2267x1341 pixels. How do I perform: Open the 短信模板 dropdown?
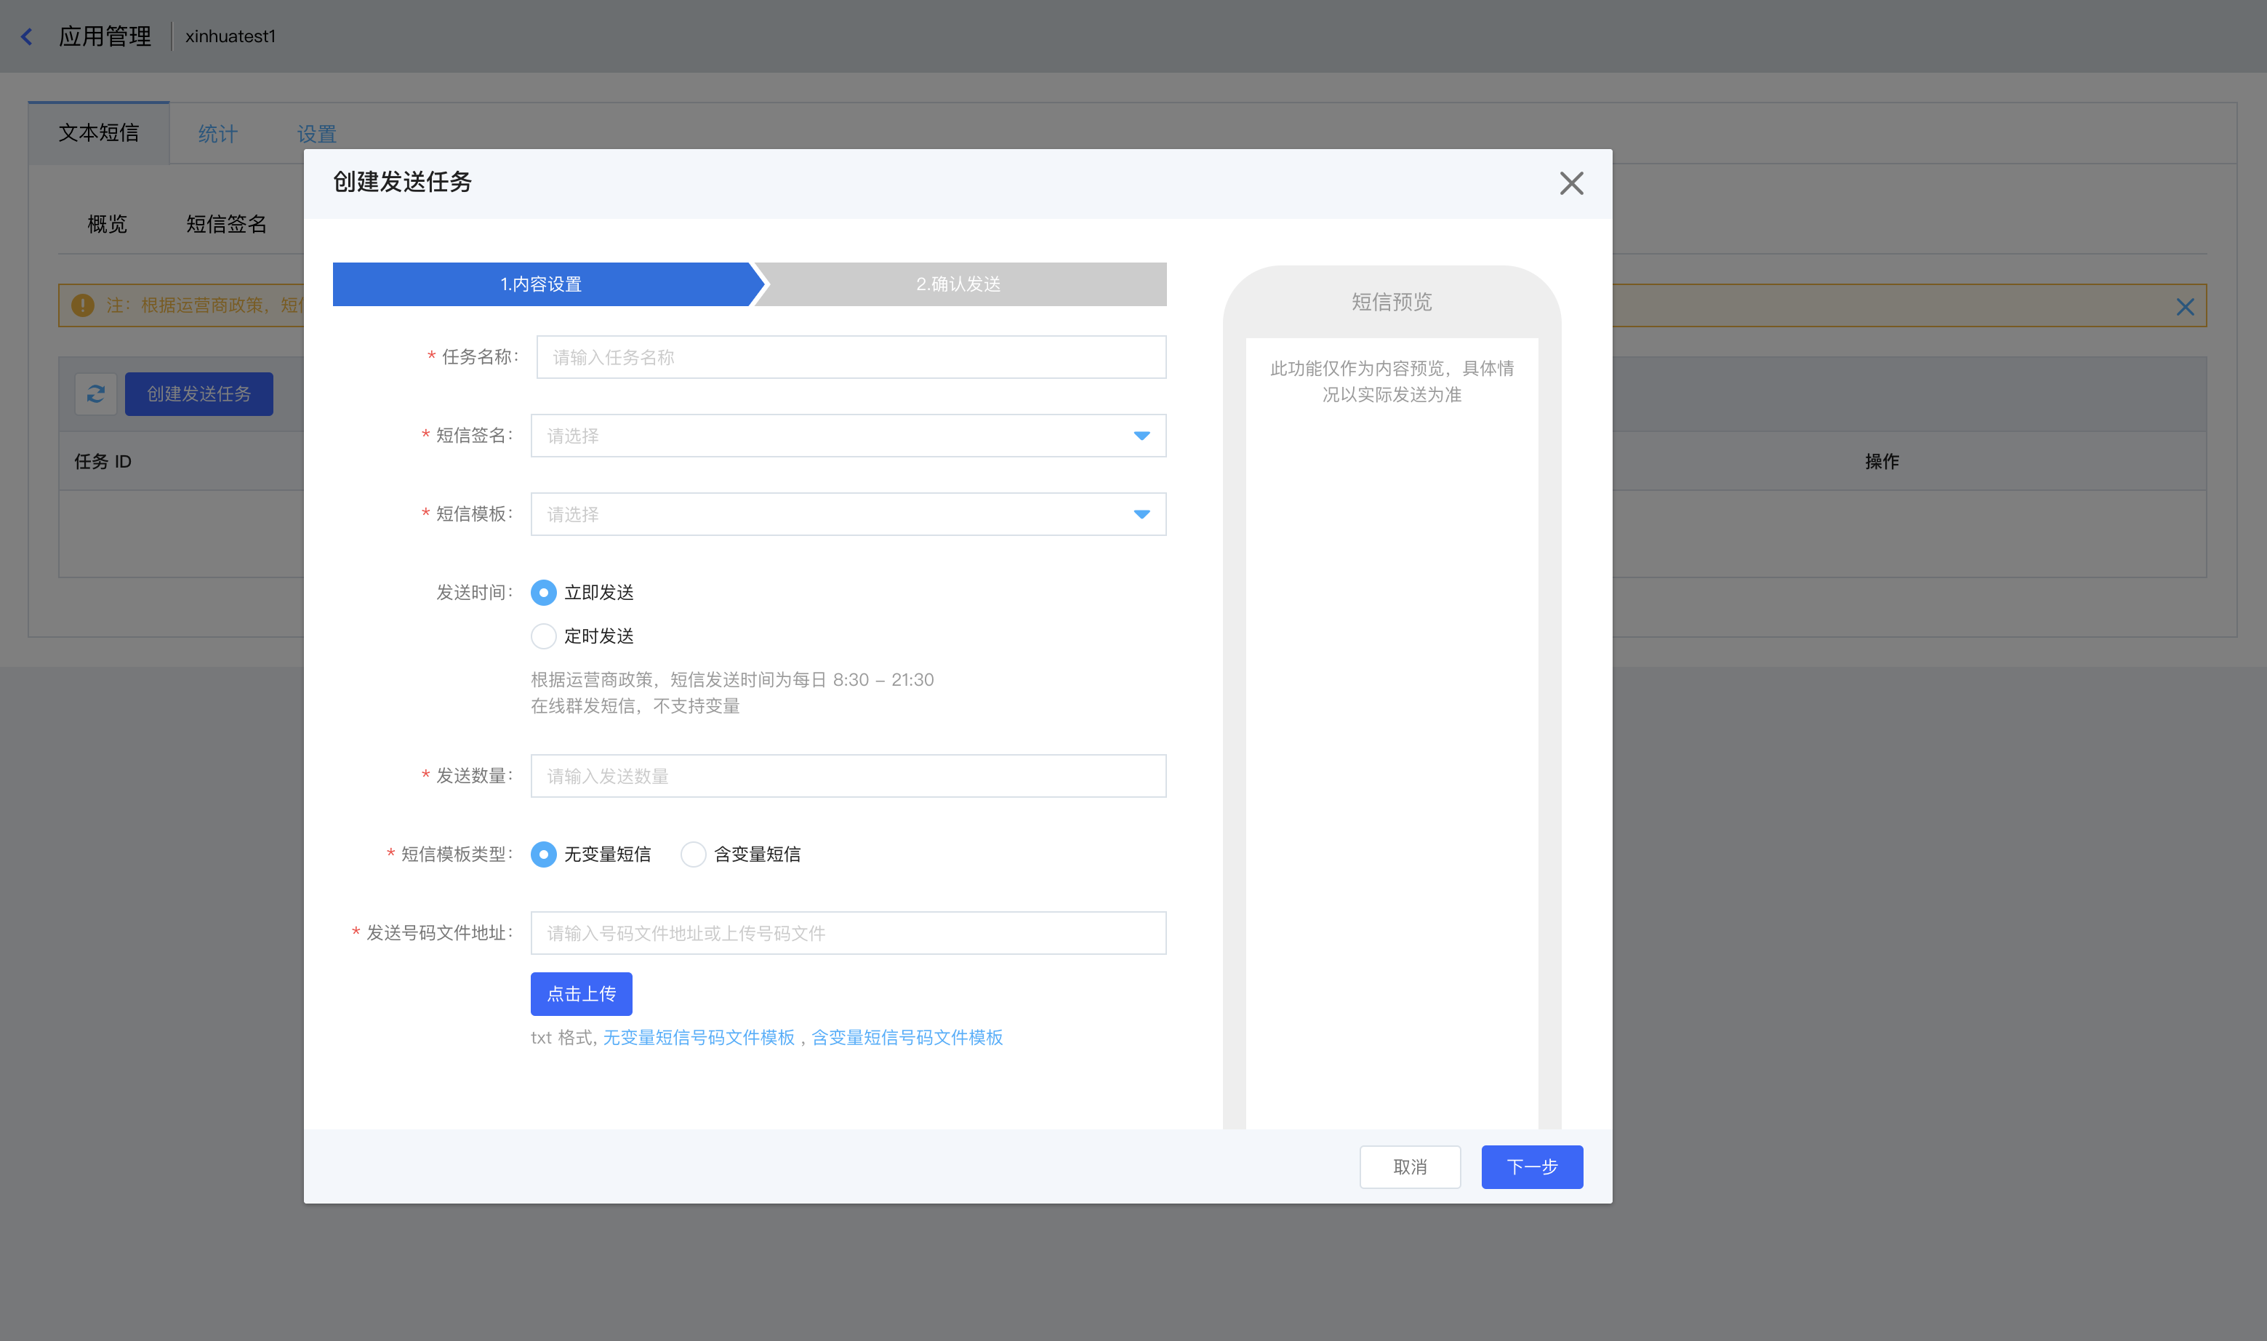848,514
